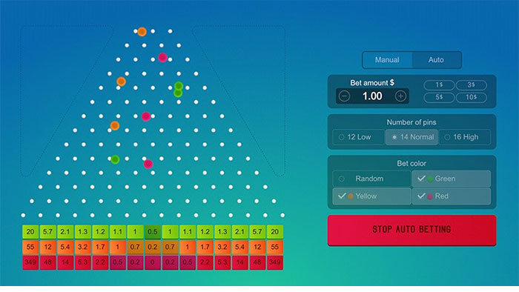Select 16 High pins option
Image resolution: width=519 pixels, height=292 pixels.
(x=465, y=137)
